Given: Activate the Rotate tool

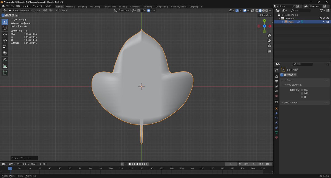Looking at the screenshot, I should [5, 41].
